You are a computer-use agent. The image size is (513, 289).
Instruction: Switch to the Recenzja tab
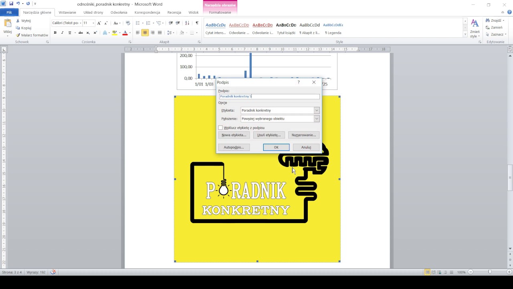pos(174,12)
